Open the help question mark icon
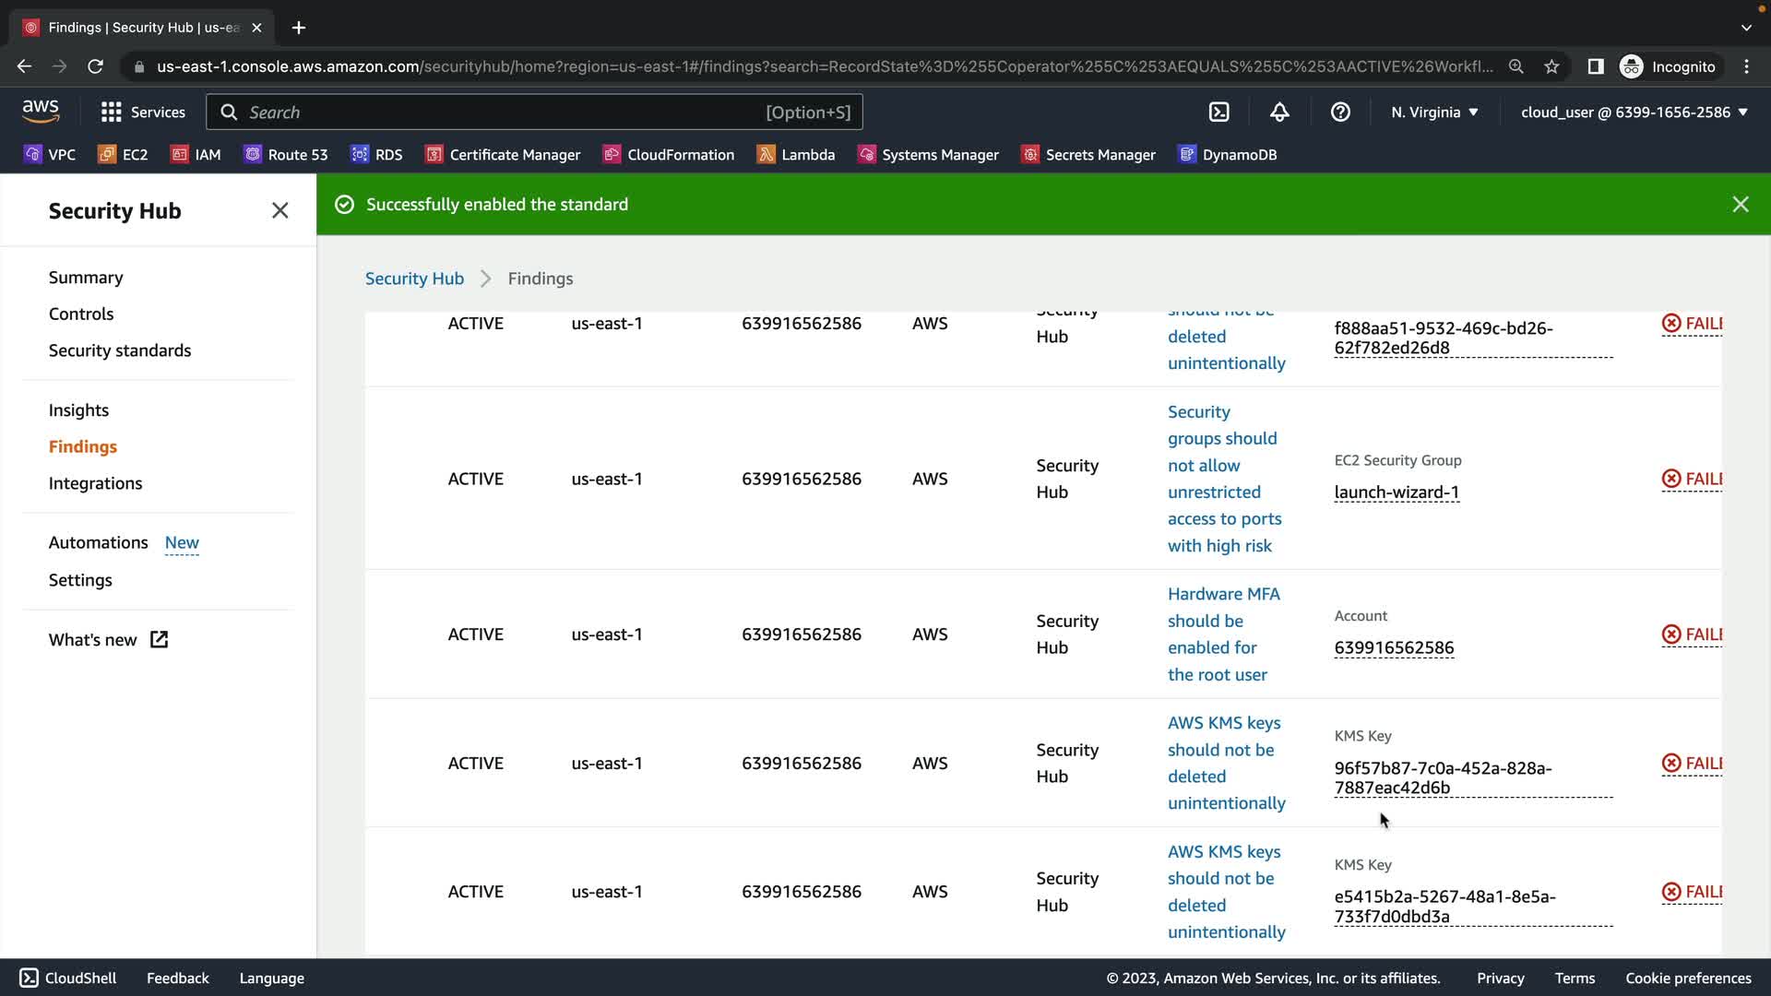Image resolution: width=1771 pixels, height=996 pixels. tap(1340, 112)
